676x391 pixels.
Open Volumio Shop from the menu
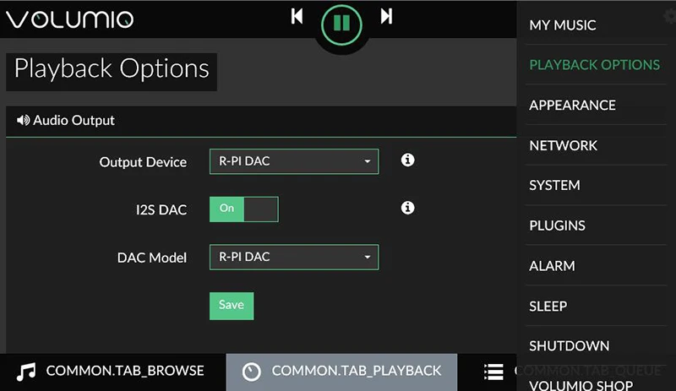pos(581,385)
